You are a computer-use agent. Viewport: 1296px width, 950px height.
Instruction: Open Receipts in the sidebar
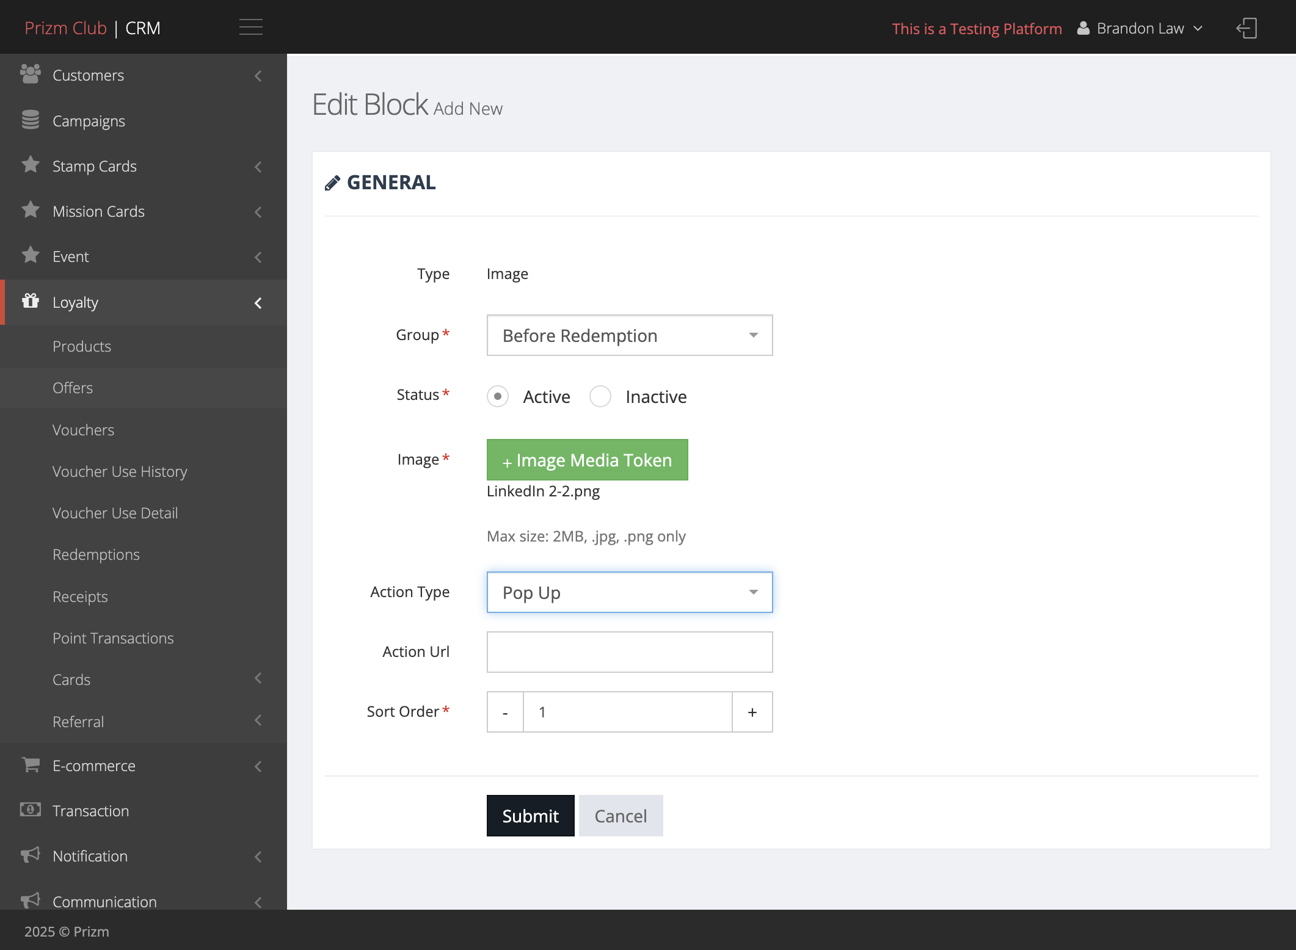(80, 596)
